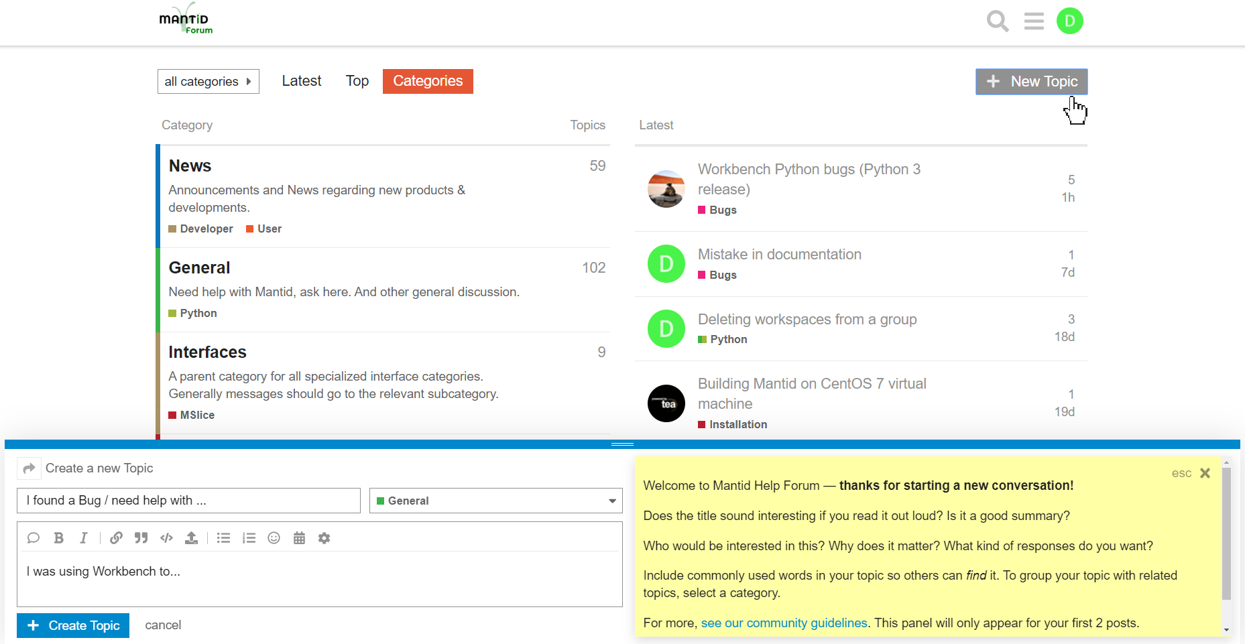The width and height of the screenshot is (1245, 644).
Task: Toggle bold formatting
Action: (58, 537)
